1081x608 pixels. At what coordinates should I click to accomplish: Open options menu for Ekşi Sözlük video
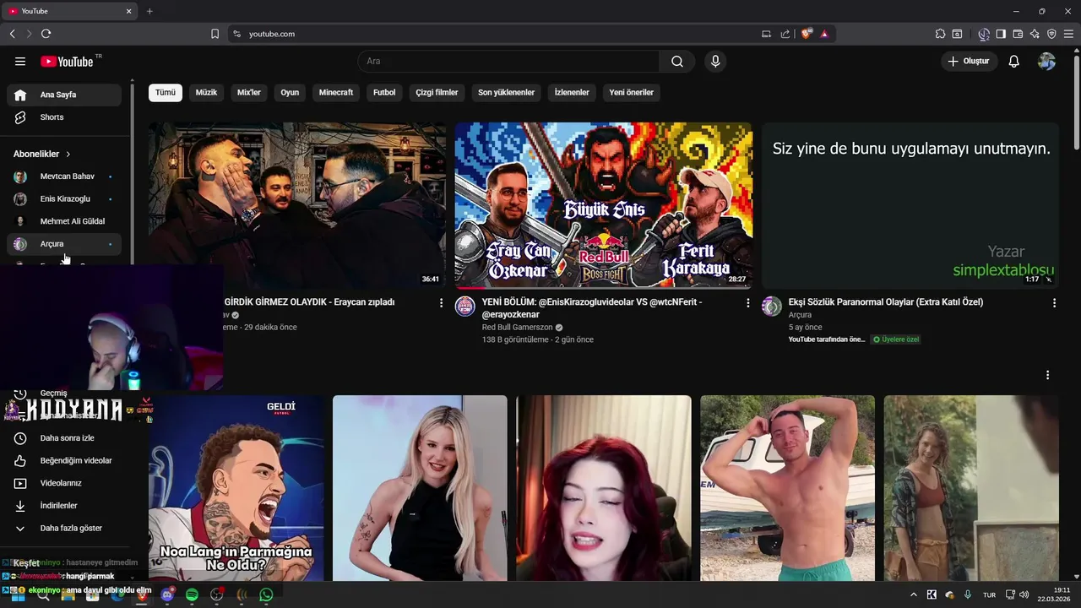point(1054,302)
